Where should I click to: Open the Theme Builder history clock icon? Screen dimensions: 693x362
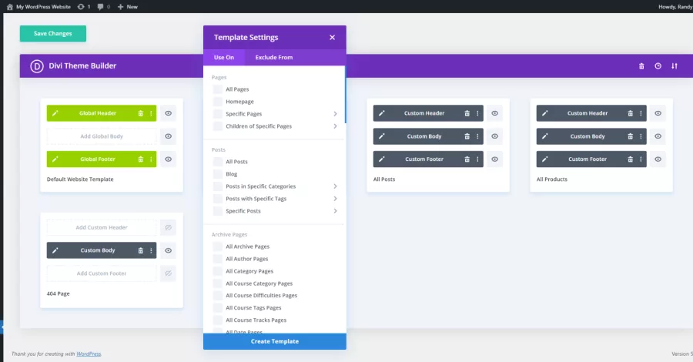658,66
